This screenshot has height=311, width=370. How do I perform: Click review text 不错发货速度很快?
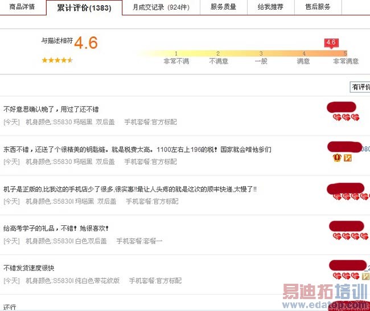(29, 268)
